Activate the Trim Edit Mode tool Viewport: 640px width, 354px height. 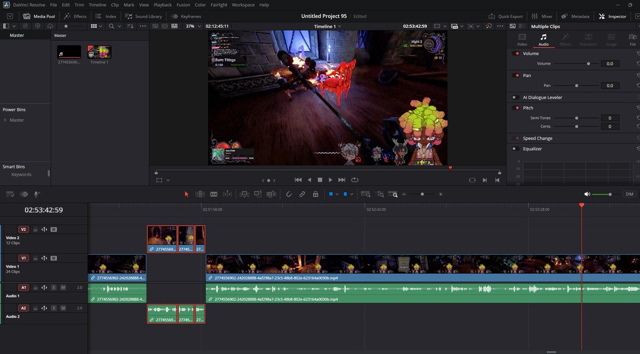tap(200, 195)
